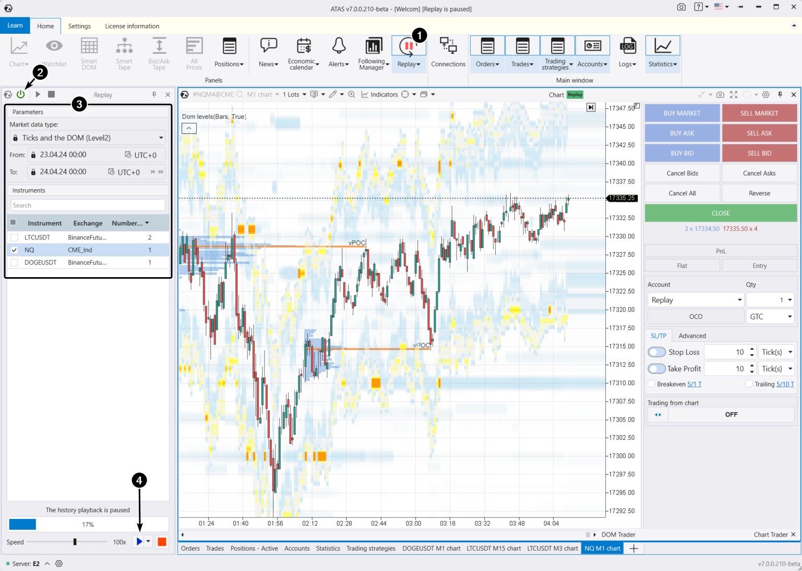
Task: Adjust the replay Speed slider
Action: 74,542
